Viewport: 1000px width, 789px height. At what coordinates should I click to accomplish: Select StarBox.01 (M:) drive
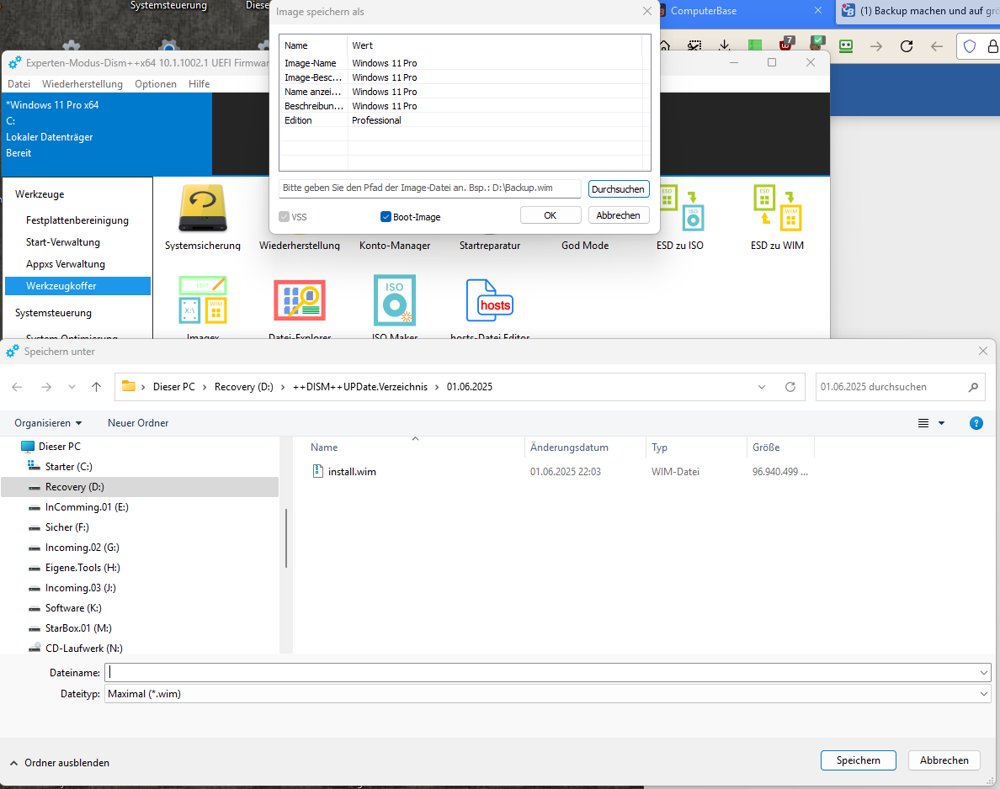[x=78, y=628]
